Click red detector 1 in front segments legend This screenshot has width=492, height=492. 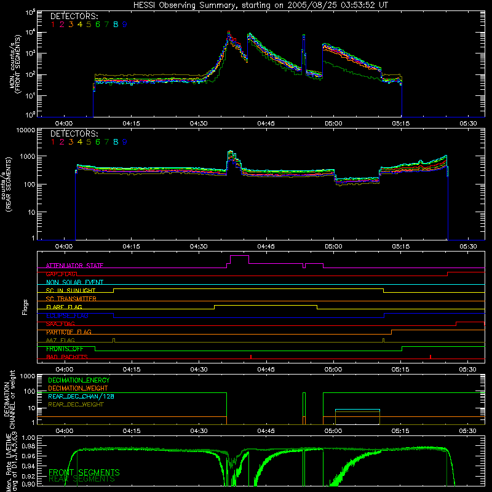tap(53, 25)
